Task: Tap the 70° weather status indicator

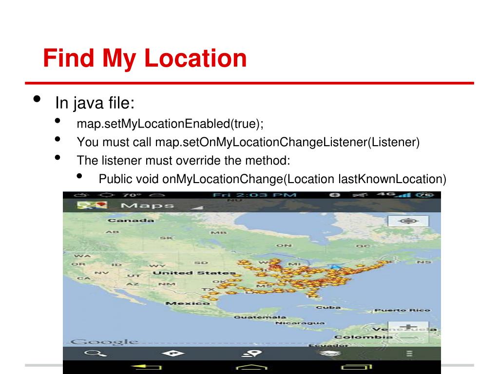Action: tap(132, 195)
